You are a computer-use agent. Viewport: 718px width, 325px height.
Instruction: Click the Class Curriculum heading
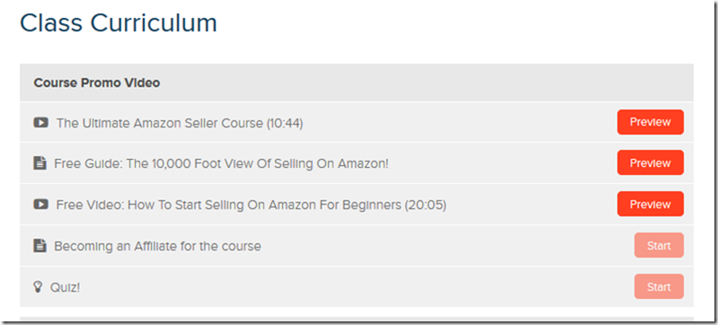pyautogui.click(x=119, y=22)
